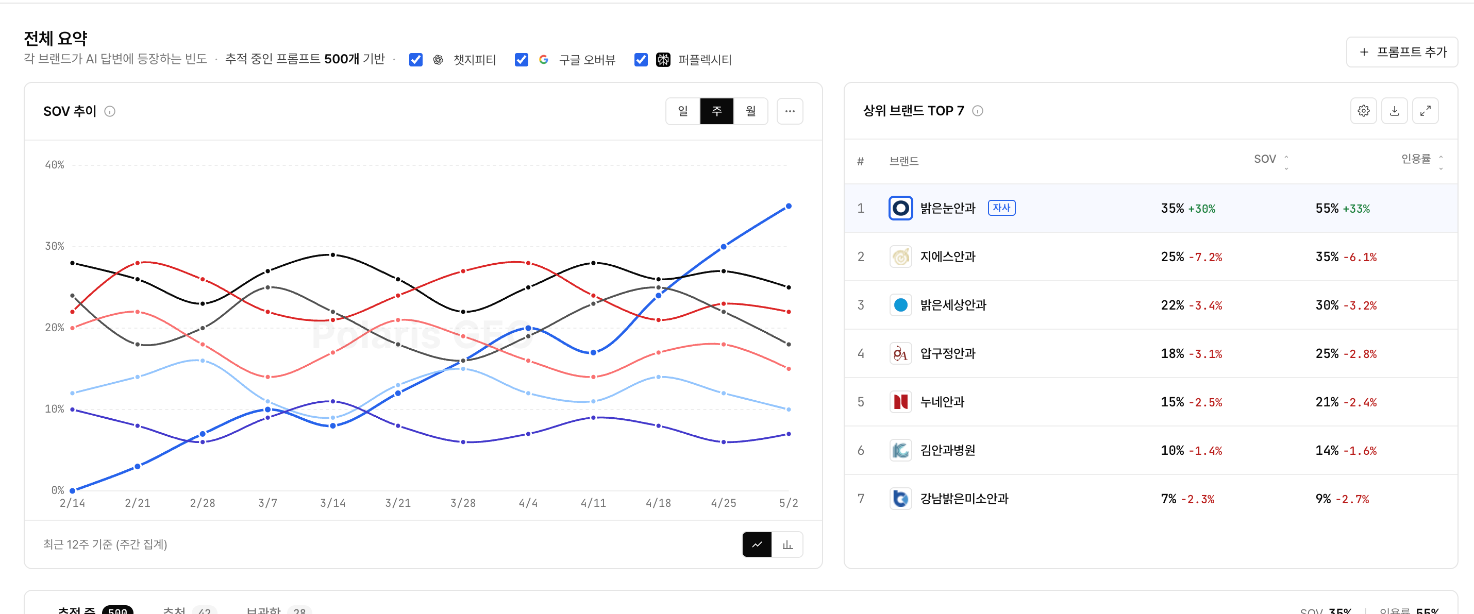Click 강남밝은미소안과 brand name
This screenshot has width=1474, height=614.
click(964, 499)
